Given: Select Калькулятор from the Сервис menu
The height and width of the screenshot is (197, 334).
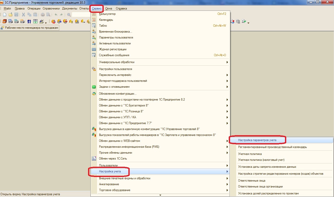Looking at the screenshot, I should 160,14.
